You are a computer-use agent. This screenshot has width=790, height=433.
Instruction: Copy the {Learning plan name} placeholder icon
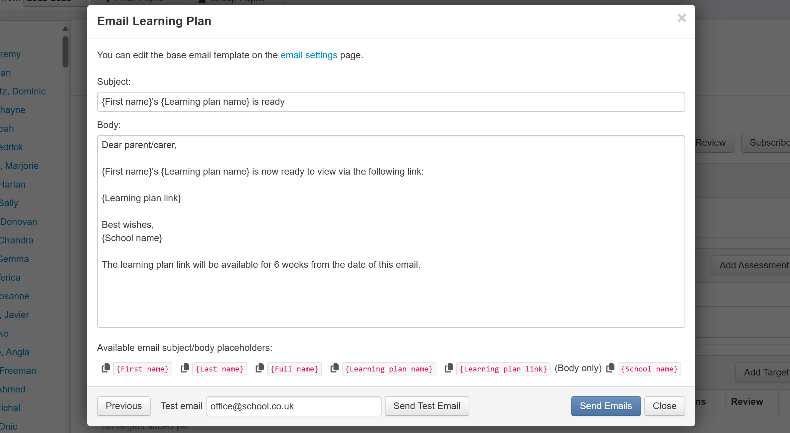(x=335, y=368)
